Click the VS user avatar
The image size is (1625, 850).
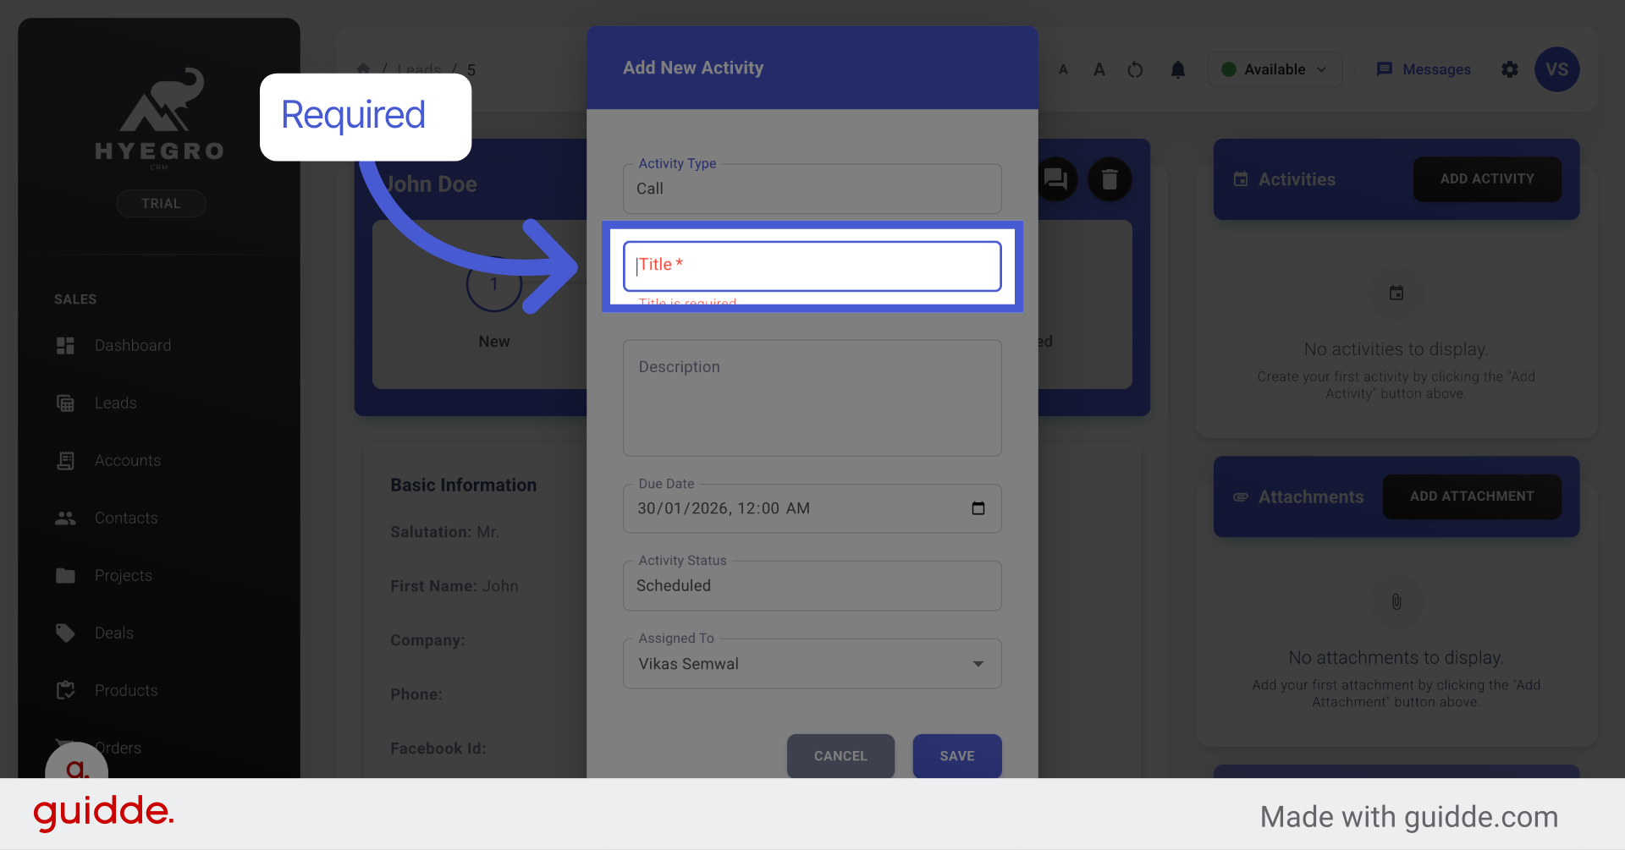(1556, 69)
